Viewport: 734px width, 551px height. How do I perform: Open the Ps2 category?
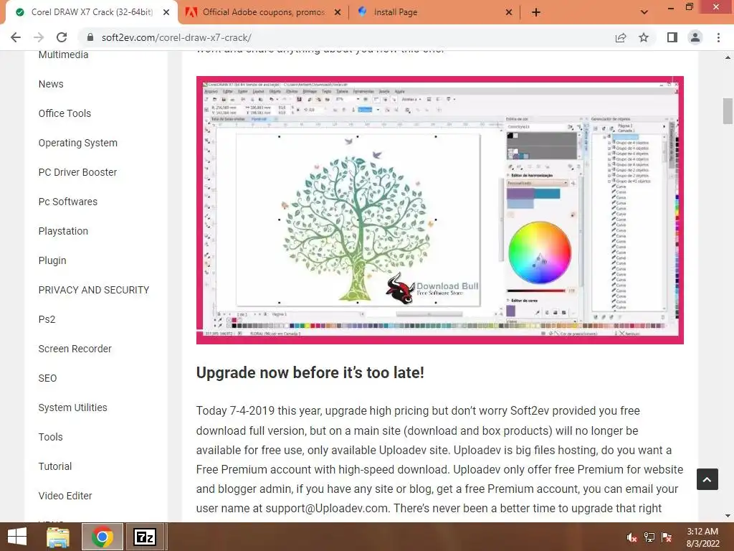pyautogui.click(x=47, y=319)
